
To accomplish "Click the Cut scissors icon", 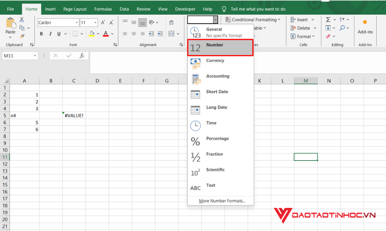I will 22,19.
